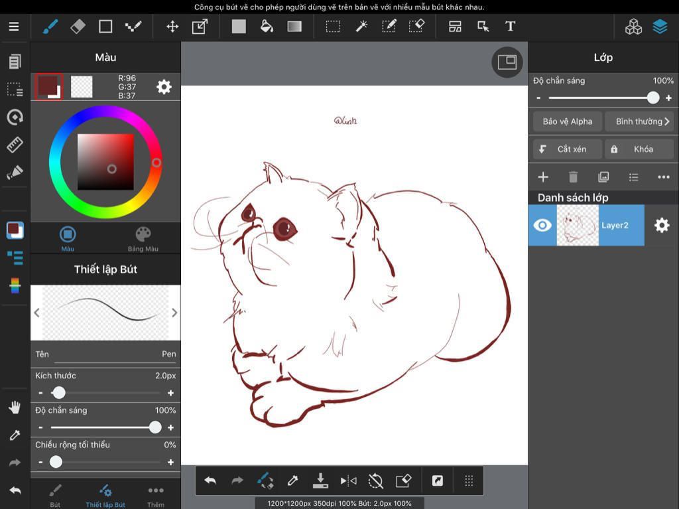679x509 pixels.
Task: Select the Layer2 thumbnail
Action: (578, 225)
